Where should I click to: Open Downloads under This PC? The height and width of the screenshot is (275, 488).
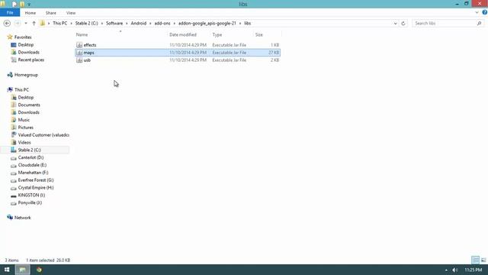click(x=28, y=112)
